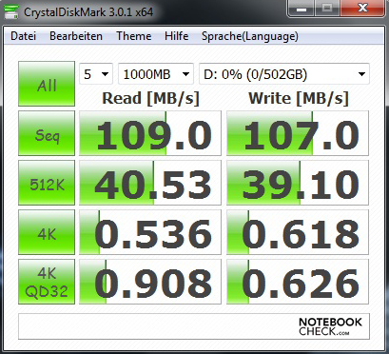Screen dimensions: 389x354
Task: Open the Bearbeiten menu
Action: click(x=76, y=36)
